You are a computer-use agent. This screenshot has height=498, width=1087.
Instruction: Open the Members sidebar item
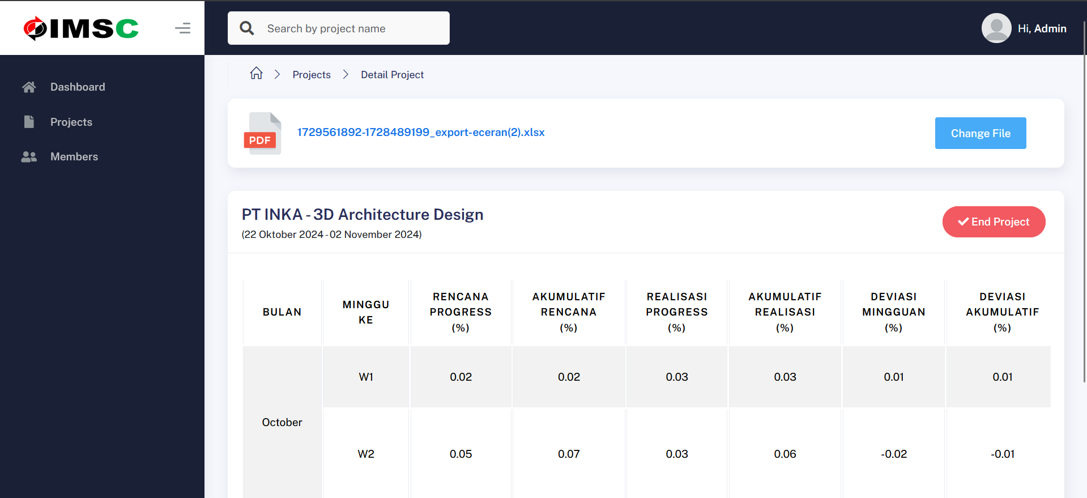pos(74,157)
